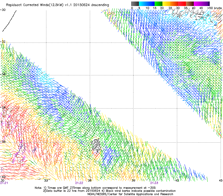Click the yellow 20-25 knots legend segment
223x196 pixels.
166,4
